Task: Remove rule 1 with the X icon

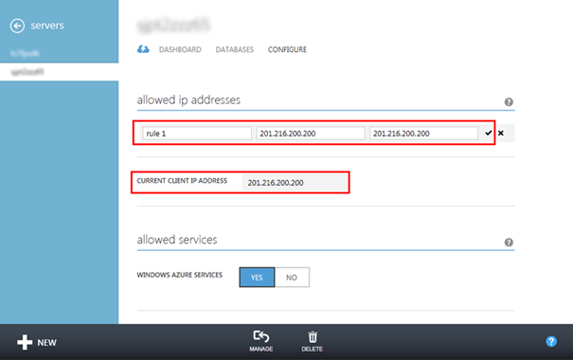Action: click(501, 133)
